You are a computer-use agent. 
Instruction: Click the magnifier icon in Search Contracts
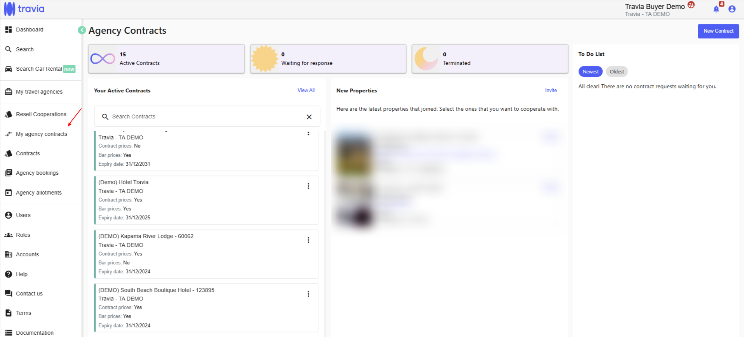click(105, 116)
